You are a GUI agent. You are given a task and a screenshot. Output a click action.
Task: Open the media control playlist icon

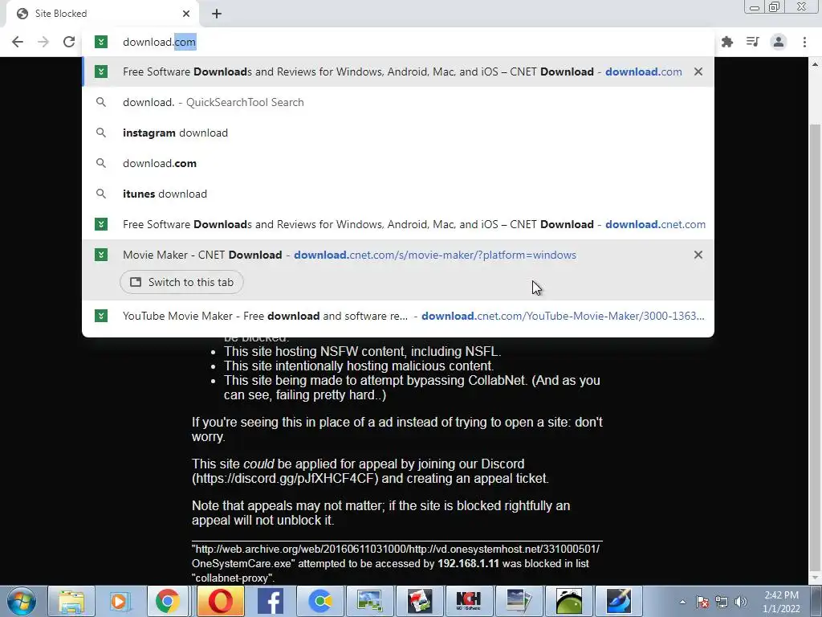click(x=753, y=42)
